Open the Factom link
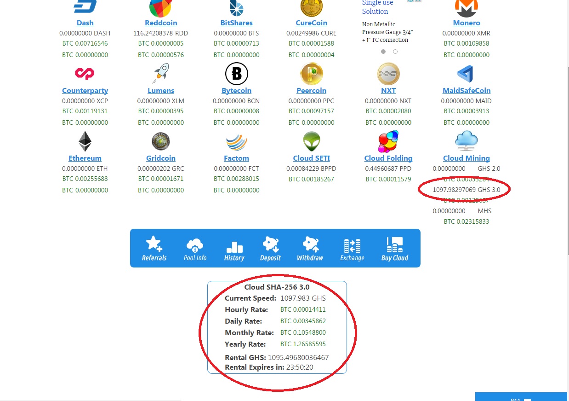Image resolution: width=569 pixels, height=401 pixels. 236,158
